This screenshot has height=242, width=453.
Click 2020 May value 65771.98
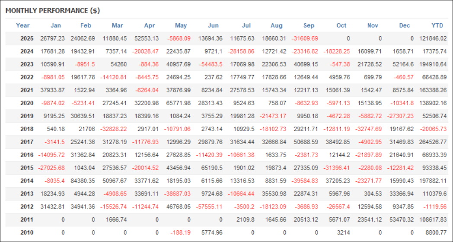(x=178, y=103)
